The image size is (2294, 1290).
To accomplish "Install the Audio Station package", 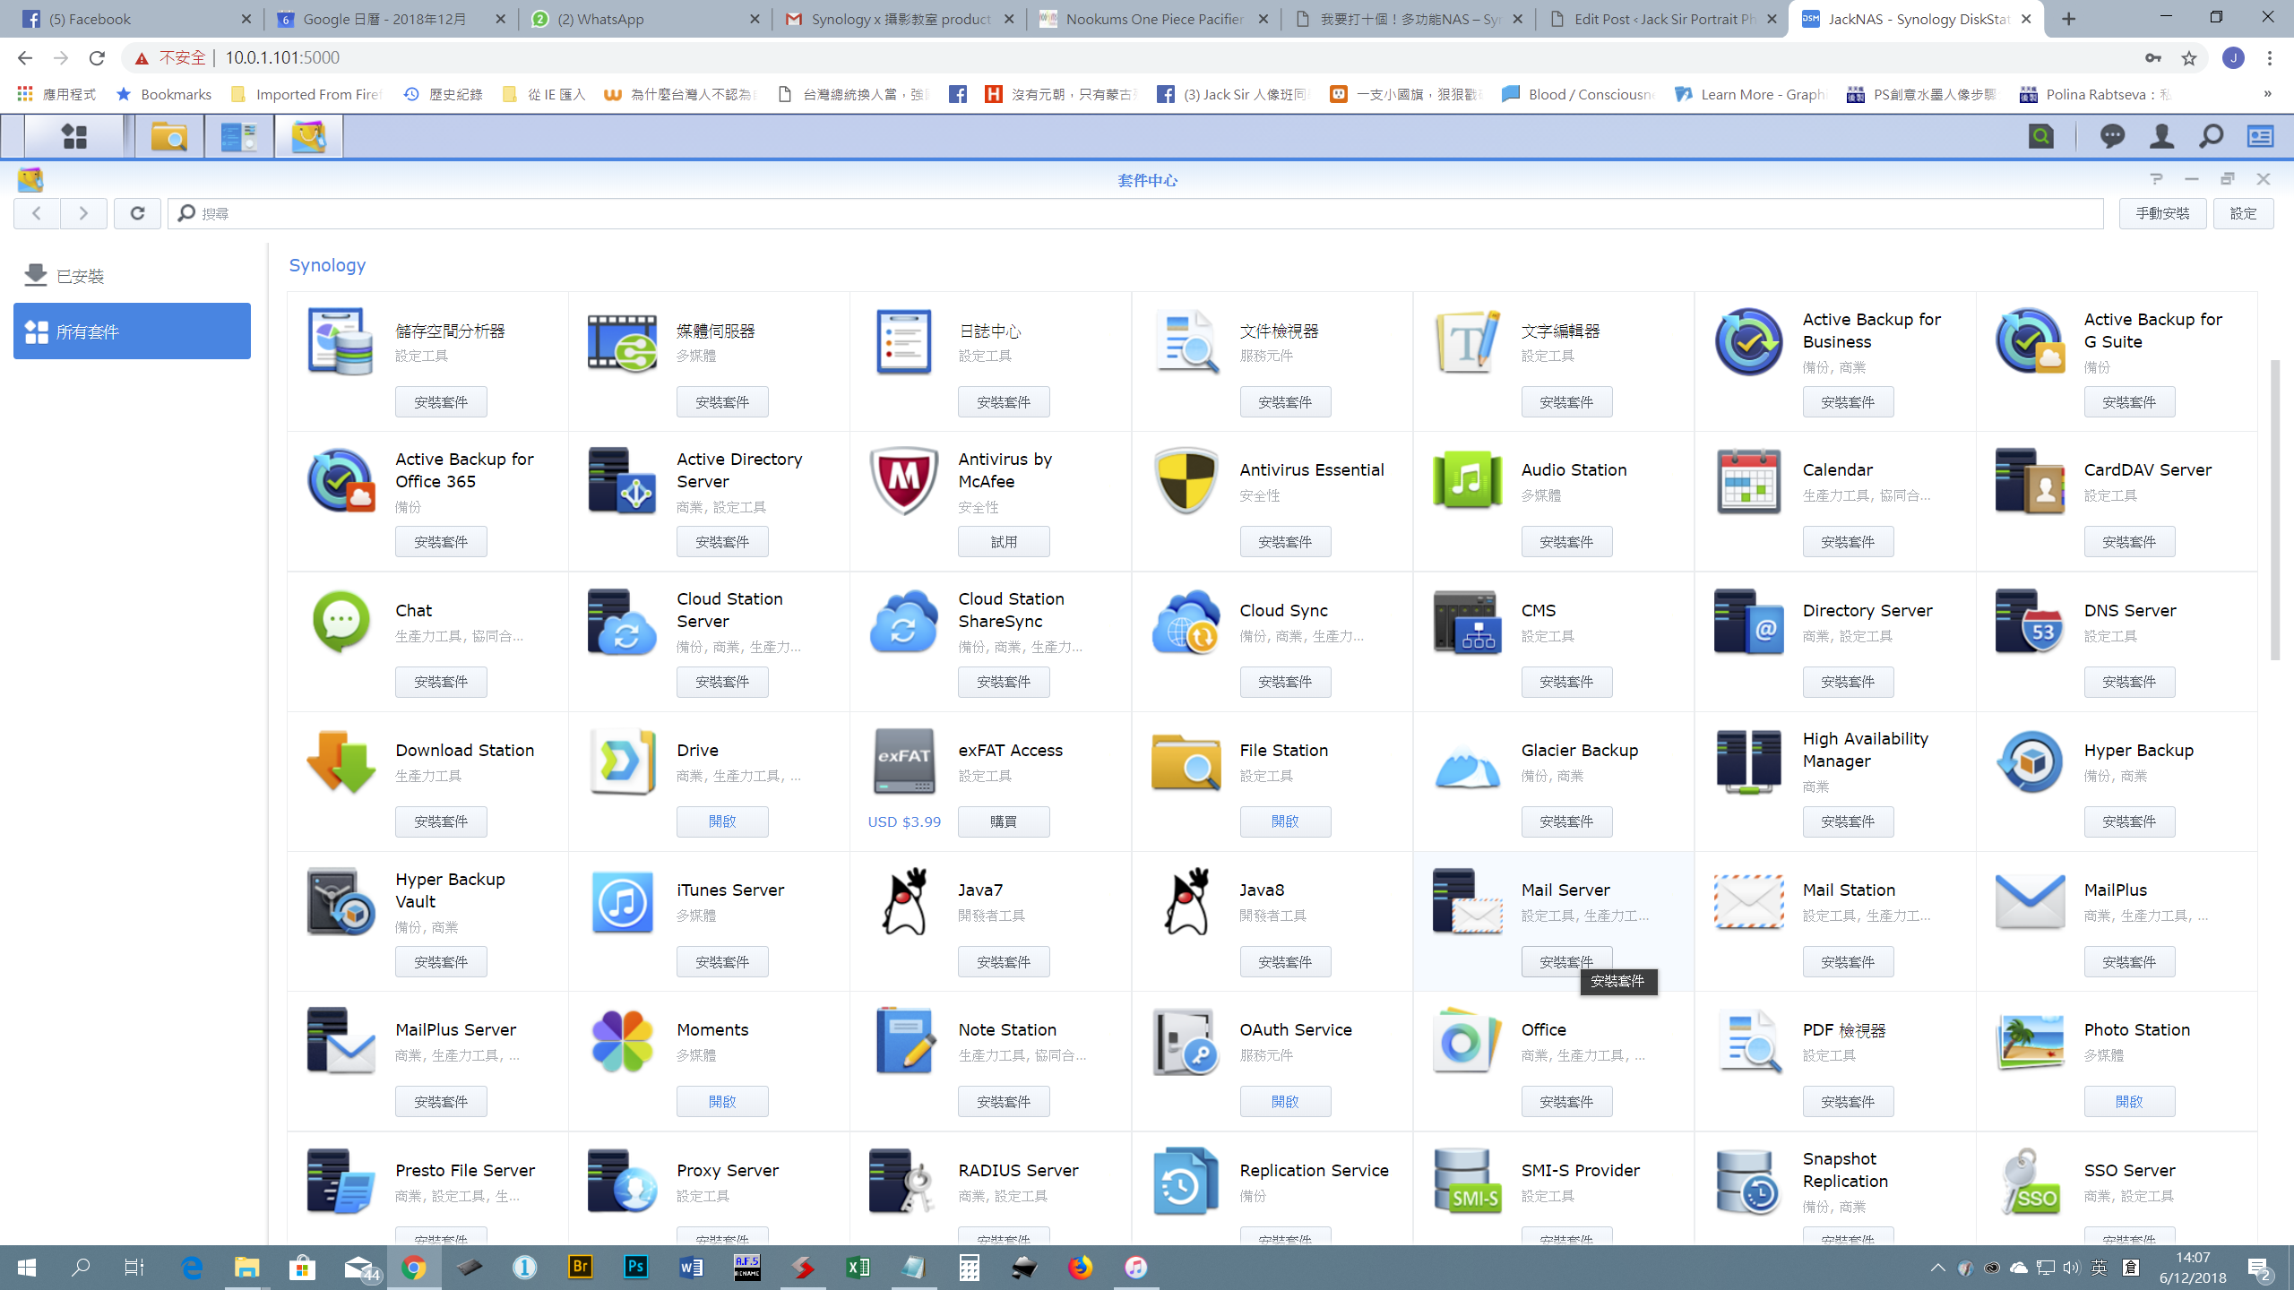I will 1566,541.
